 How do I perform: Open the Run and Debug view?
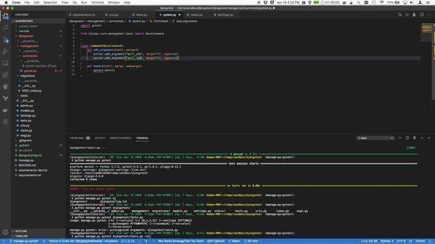coord(5,52)
